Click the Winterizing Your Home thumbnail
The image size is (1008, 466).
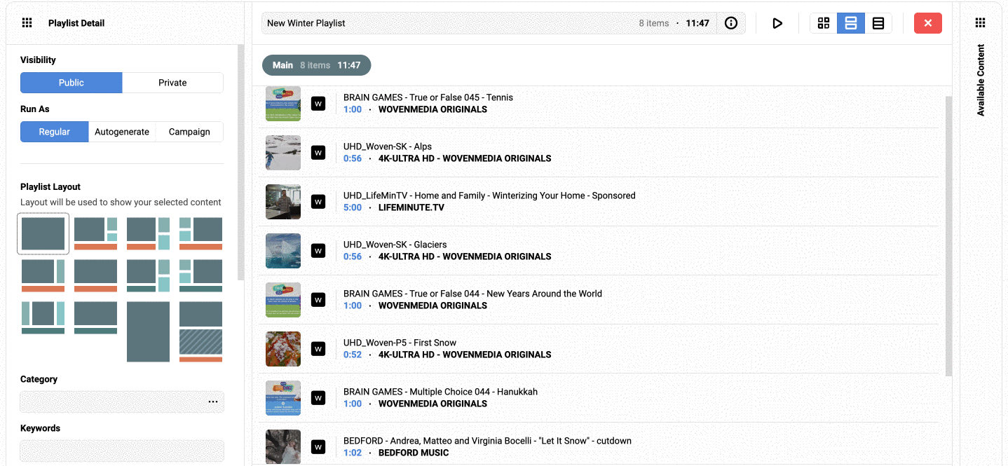coord(283,202)
